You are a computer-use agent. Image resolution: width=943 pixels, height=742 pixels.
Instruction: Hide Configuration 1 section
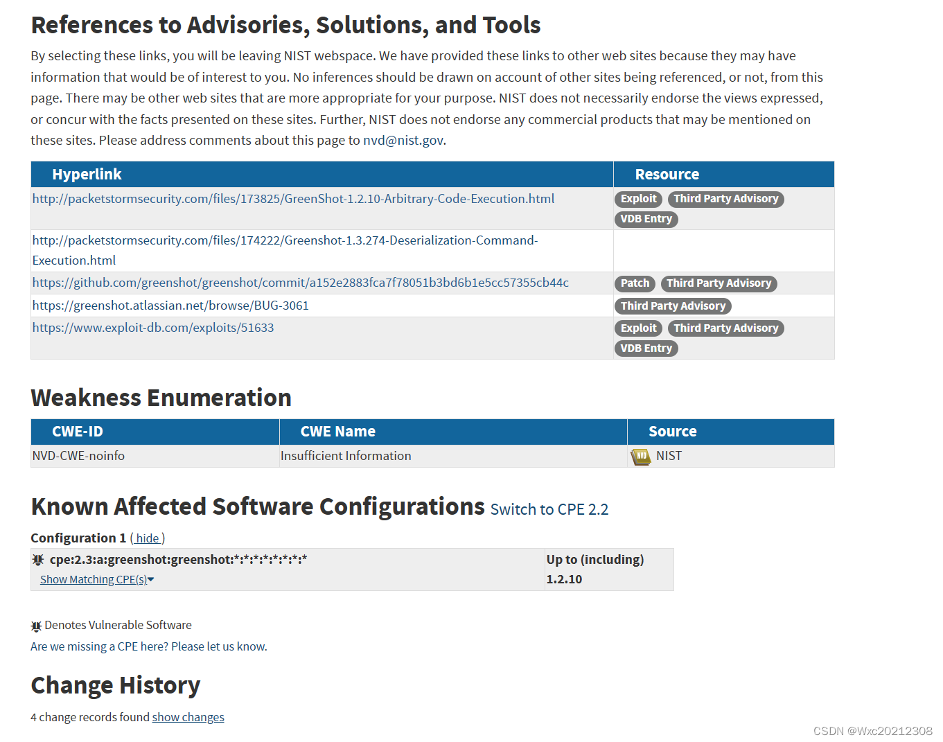pos(148,538)
